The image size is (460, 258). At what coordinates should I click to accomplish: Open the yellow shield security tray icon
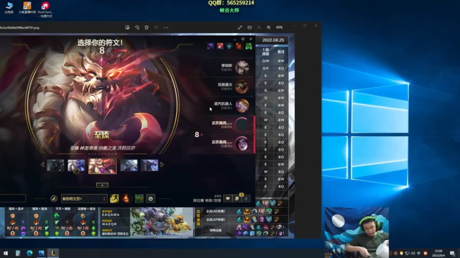(401, 253)
